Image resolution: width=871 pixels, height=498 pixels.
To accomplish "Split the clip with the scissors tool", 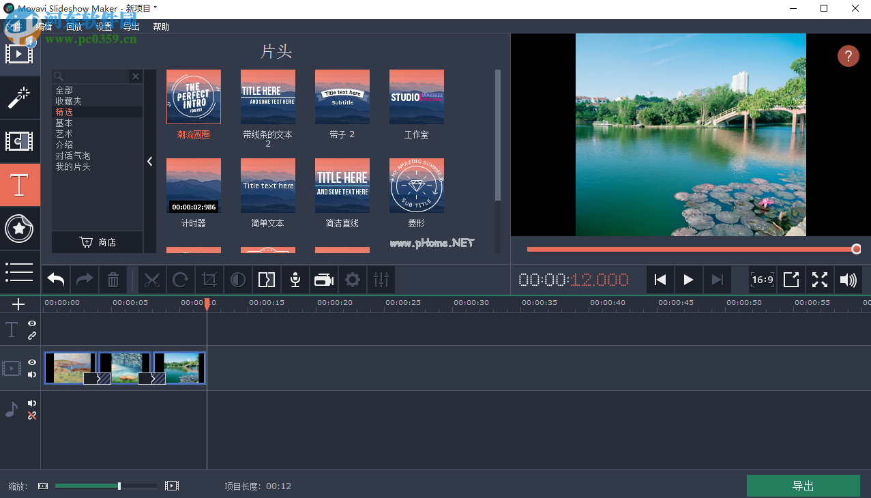I will point(151,279).
